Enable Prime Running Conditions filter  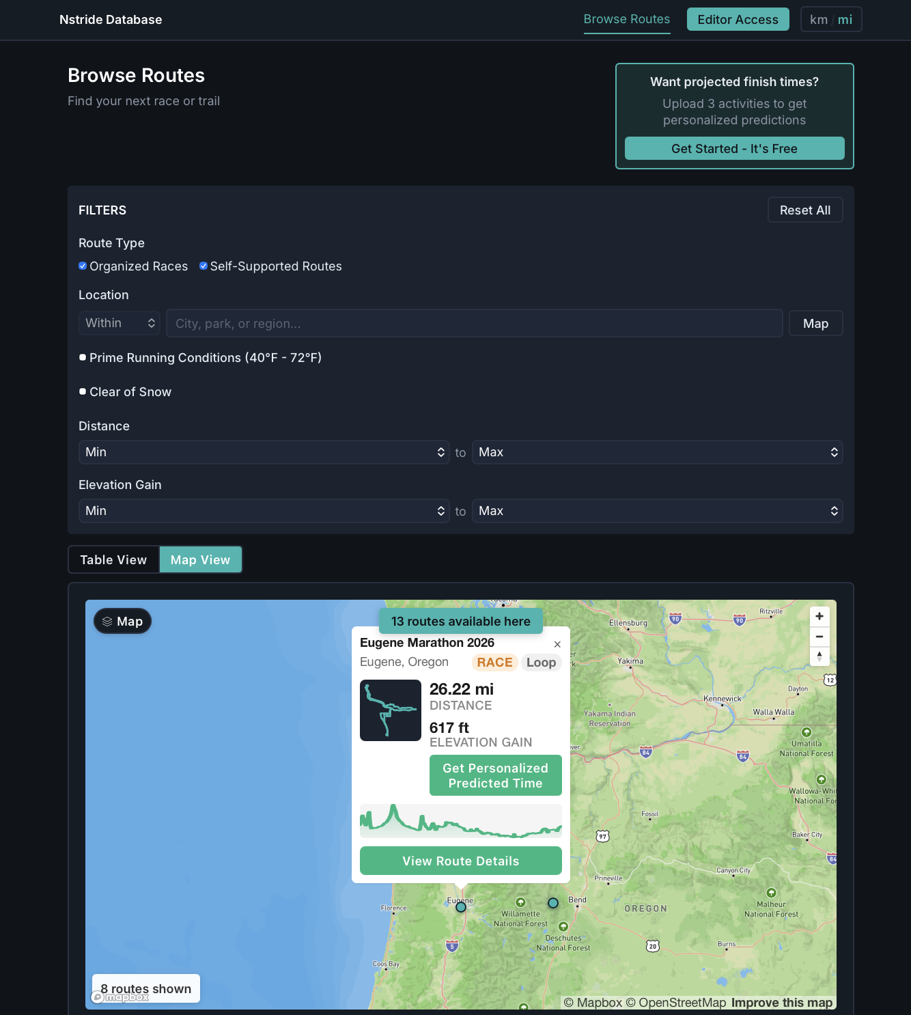click(x=82, y=357)
